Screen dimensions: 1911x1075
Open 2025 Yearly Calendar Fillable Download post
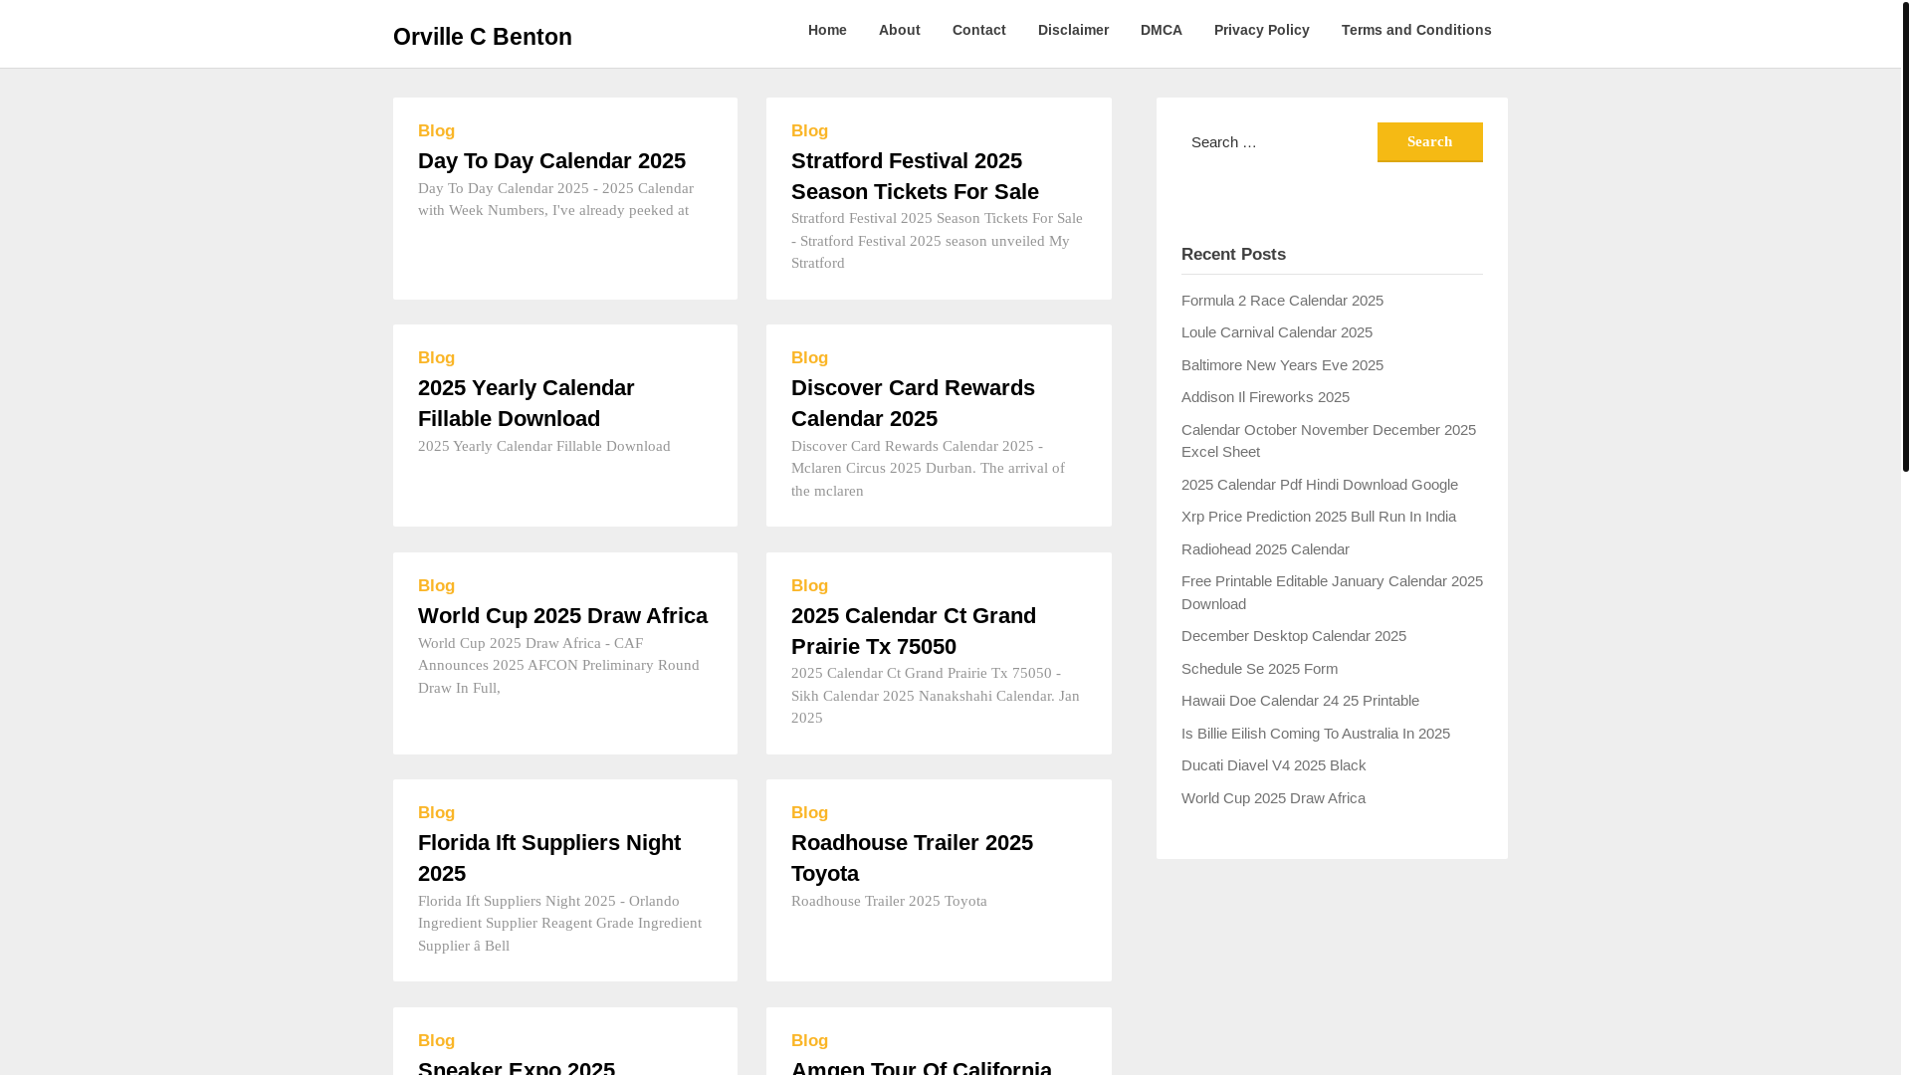pyautogui.click(x=526, y=403)
